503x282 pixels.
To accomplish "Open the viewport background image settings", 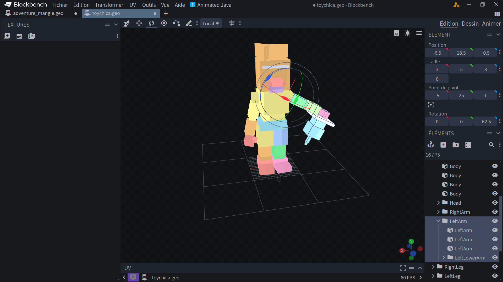I will (x=396, y=33).
